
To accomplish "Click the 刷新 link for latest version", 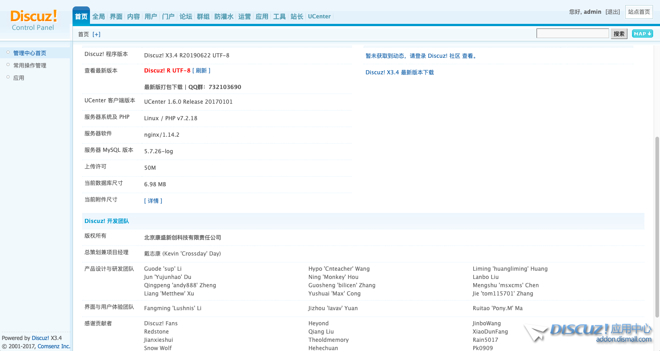I will (201, 71).
